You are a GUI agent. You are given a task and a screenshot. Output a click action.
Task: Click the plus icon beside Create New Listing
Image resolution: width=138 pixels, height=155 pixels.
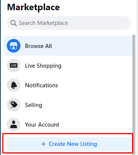[43, 144]
